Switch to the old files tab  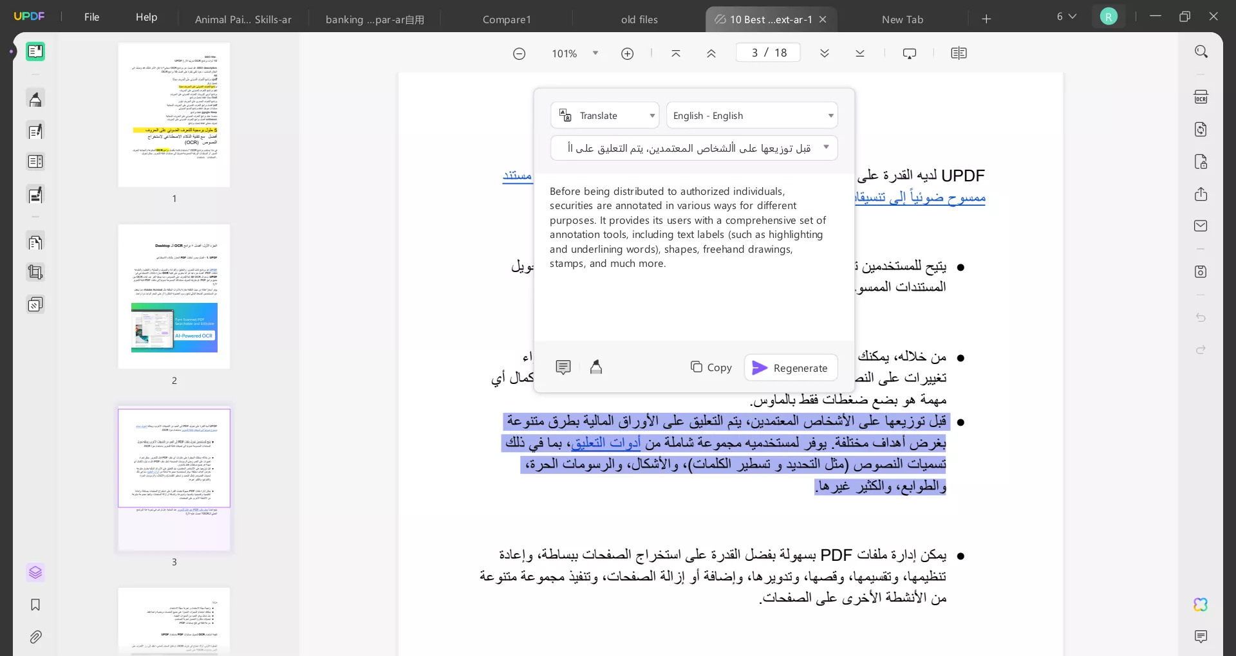point(639,19)
